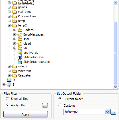Click the games folder icon
This screenshot has height=120, width=119.
point(15,7)
